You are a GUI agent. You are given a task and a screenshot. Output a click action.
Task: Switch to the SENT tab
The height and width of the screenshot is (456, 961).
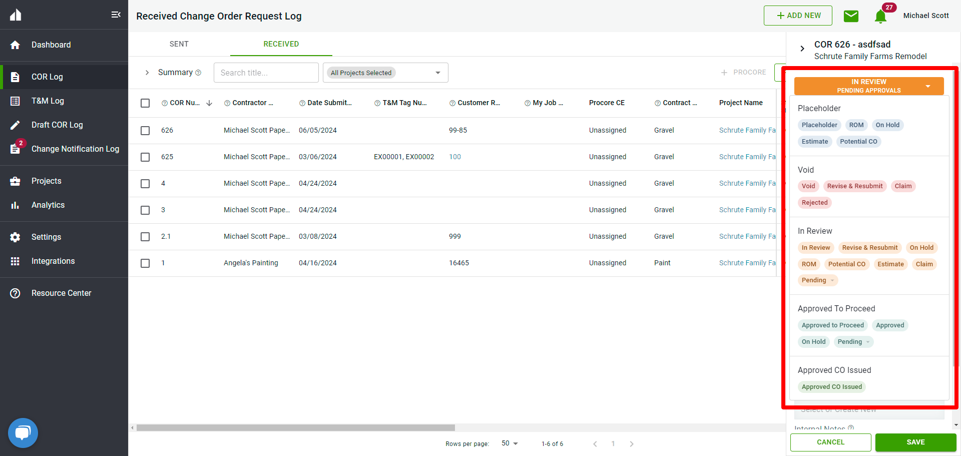[179, 44]
